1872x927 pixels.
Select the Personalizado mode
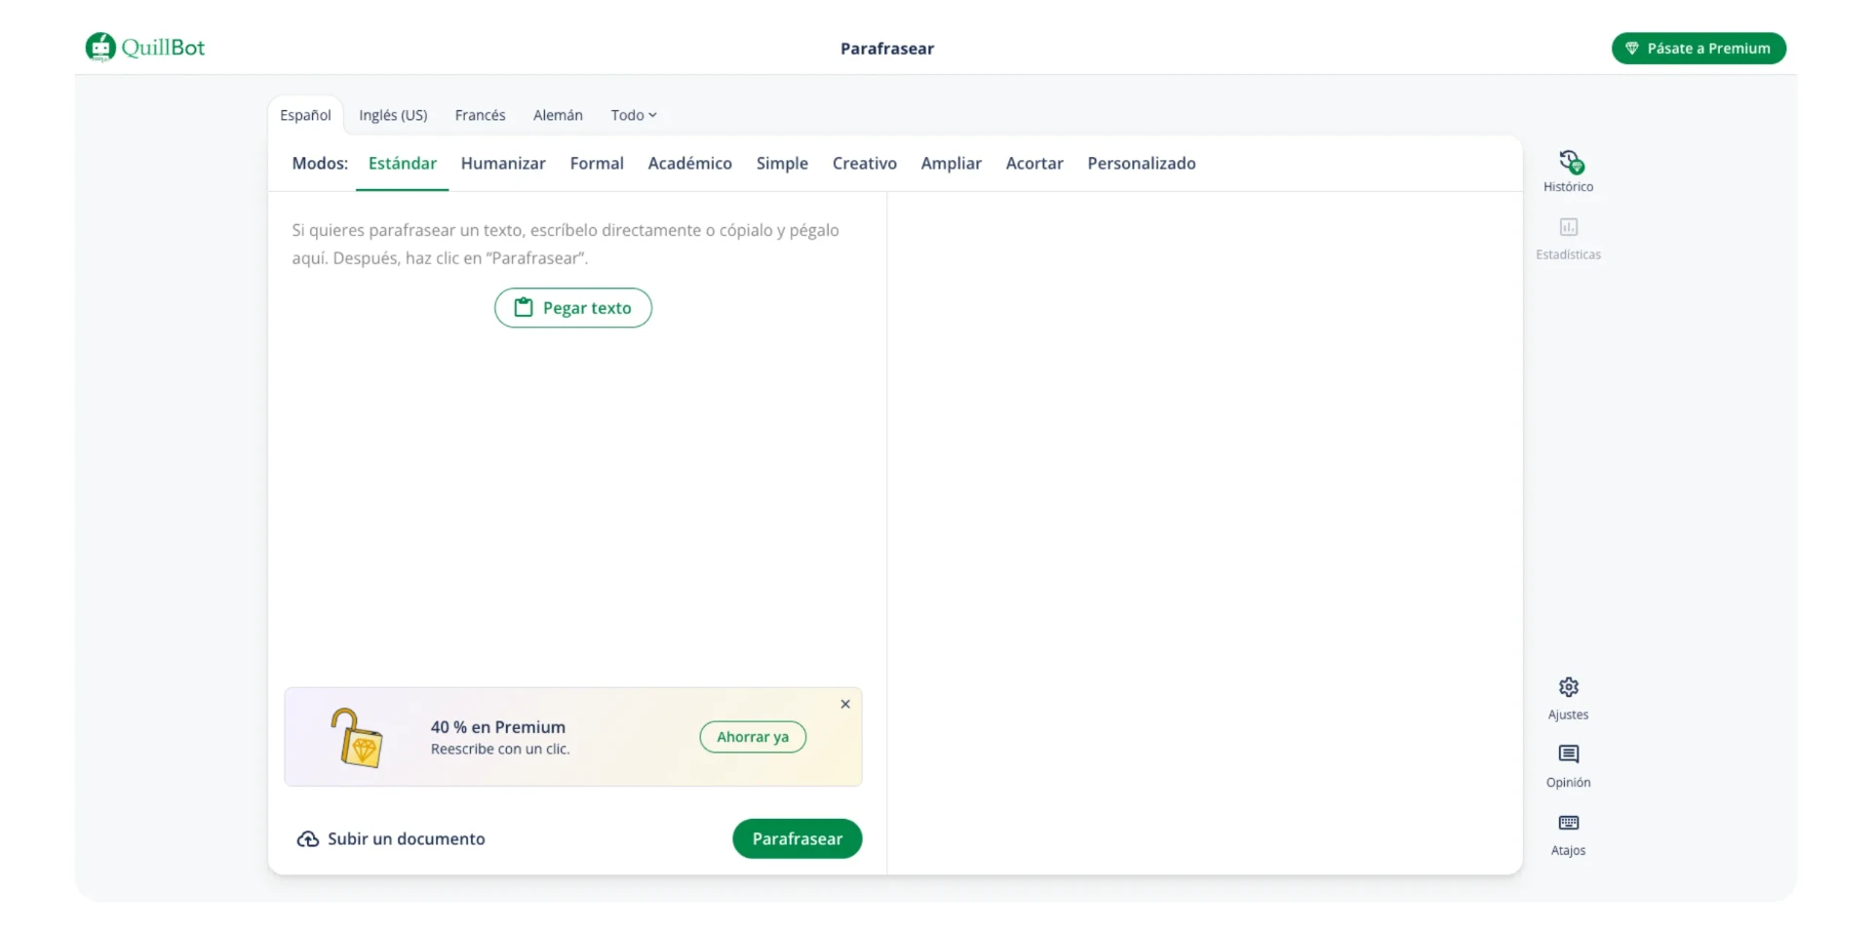tap(1141, 164)
